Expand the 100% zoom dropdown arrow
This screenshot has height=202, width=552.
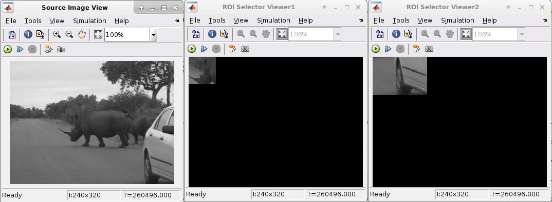click(154, 35)
